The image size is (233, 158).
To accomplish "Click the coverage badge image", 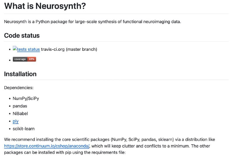I will coord(24,59).
